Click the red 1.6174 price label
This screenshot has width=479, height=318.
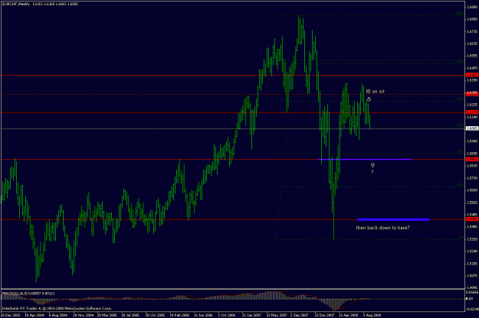click(x=472, y=112)
